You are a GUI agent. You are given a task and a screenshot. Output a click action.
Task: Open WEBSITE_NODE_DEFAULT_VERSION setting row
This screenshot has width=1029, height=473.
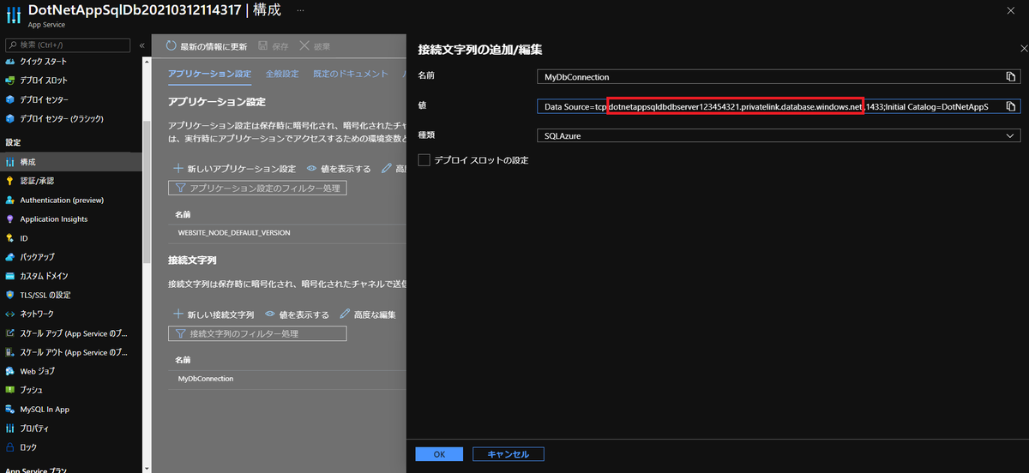tap(234, 232)
